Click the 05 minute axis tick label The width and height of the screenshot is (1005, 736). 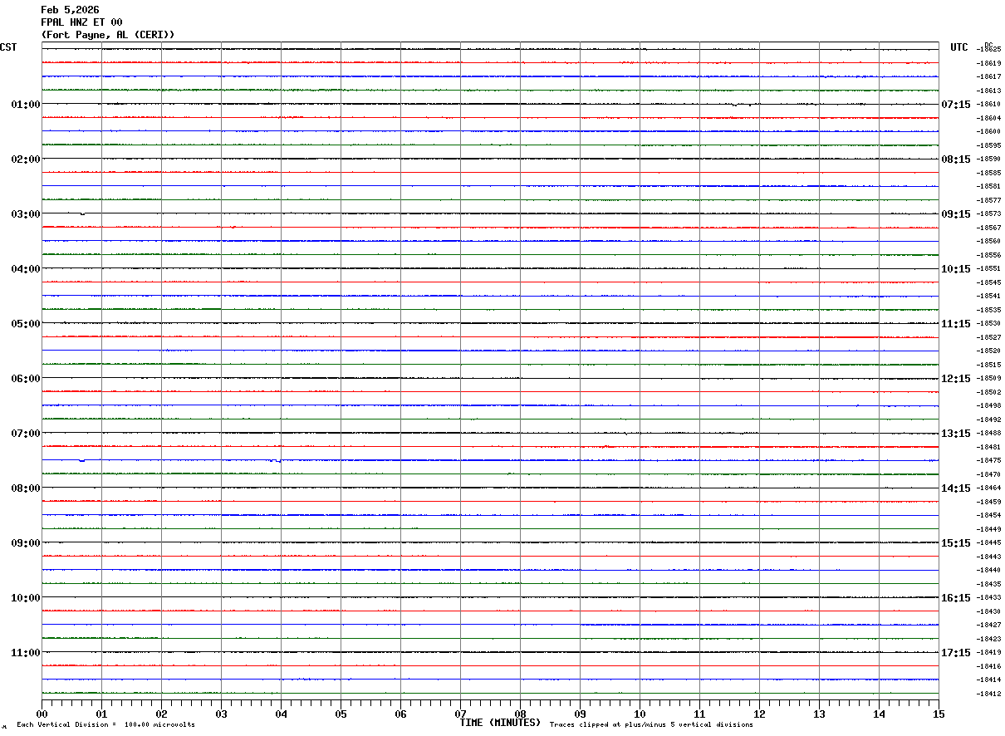coord(341,714)
